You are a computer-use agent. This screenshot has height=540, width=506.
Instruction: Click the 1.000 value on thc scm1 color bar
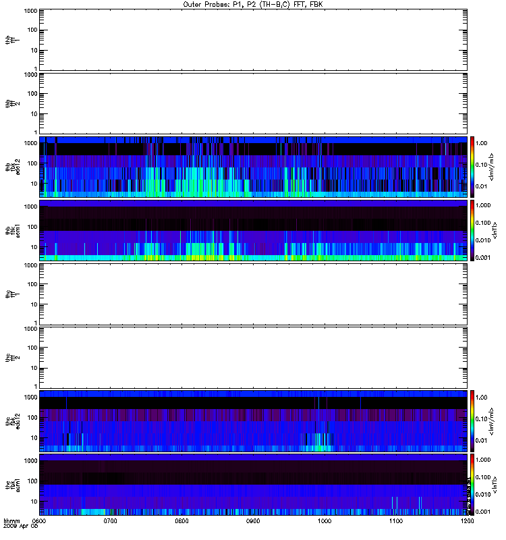click(482, 460)
